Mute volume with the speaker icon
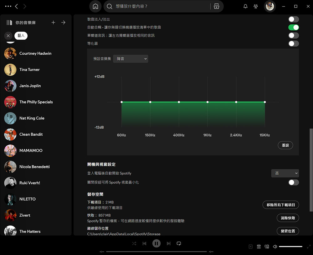313x255 pixels. [x=275, y=247]
